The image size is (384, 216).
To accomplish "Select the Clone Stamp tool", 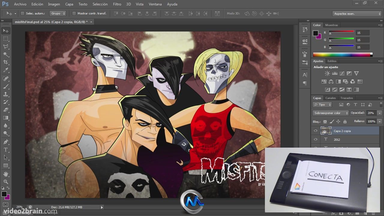I will (x=6, y=94).
